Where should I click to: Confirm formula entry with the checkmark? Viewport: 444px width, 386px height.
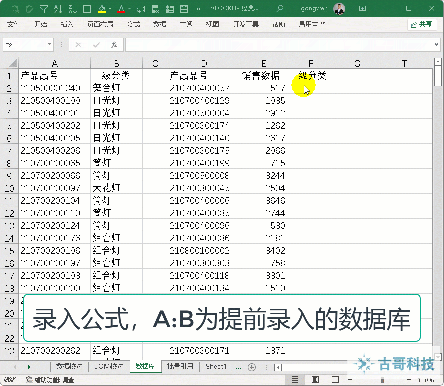click(x=96, y=45)
